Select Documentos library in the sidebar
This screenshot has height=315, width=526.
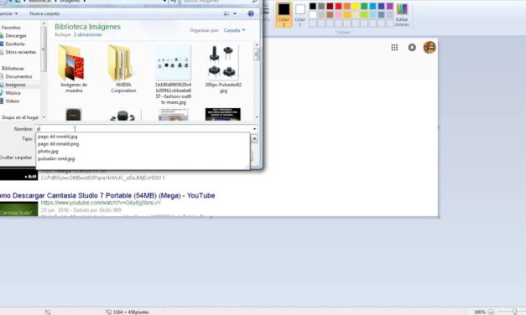coord(18,76)
